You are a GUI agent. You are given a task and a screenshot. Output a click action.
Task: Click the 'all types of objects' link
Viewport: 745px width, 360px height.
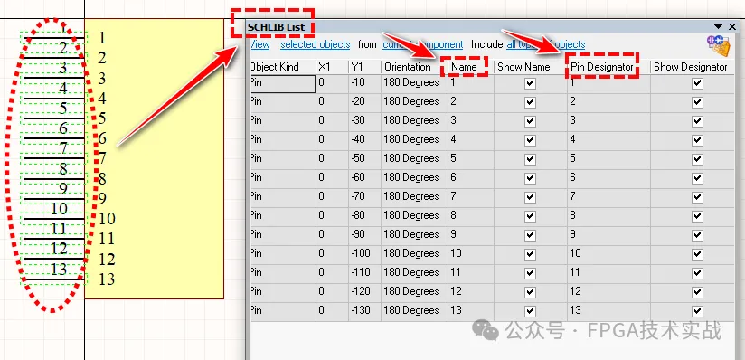[546, 44]
